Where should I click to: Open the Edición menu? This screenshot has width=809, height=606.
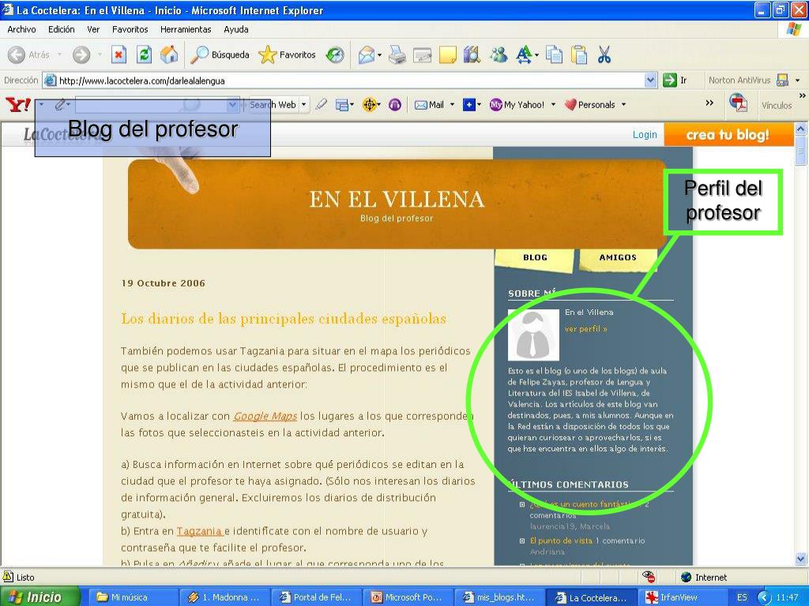click(62, 29)
